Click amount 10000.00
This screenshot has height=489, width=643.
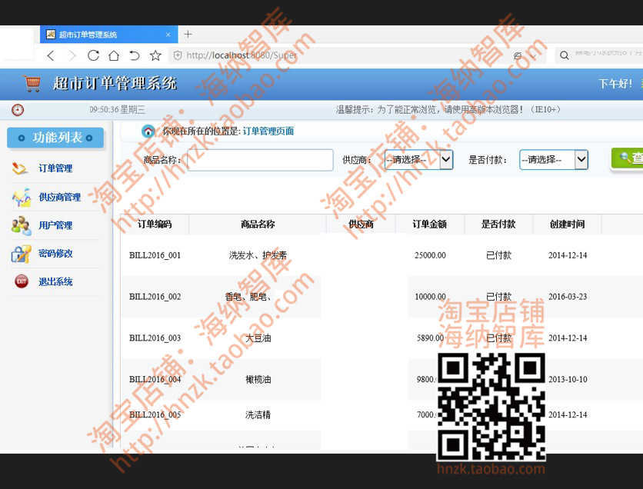pyautogui.click(x=430, y=297)
